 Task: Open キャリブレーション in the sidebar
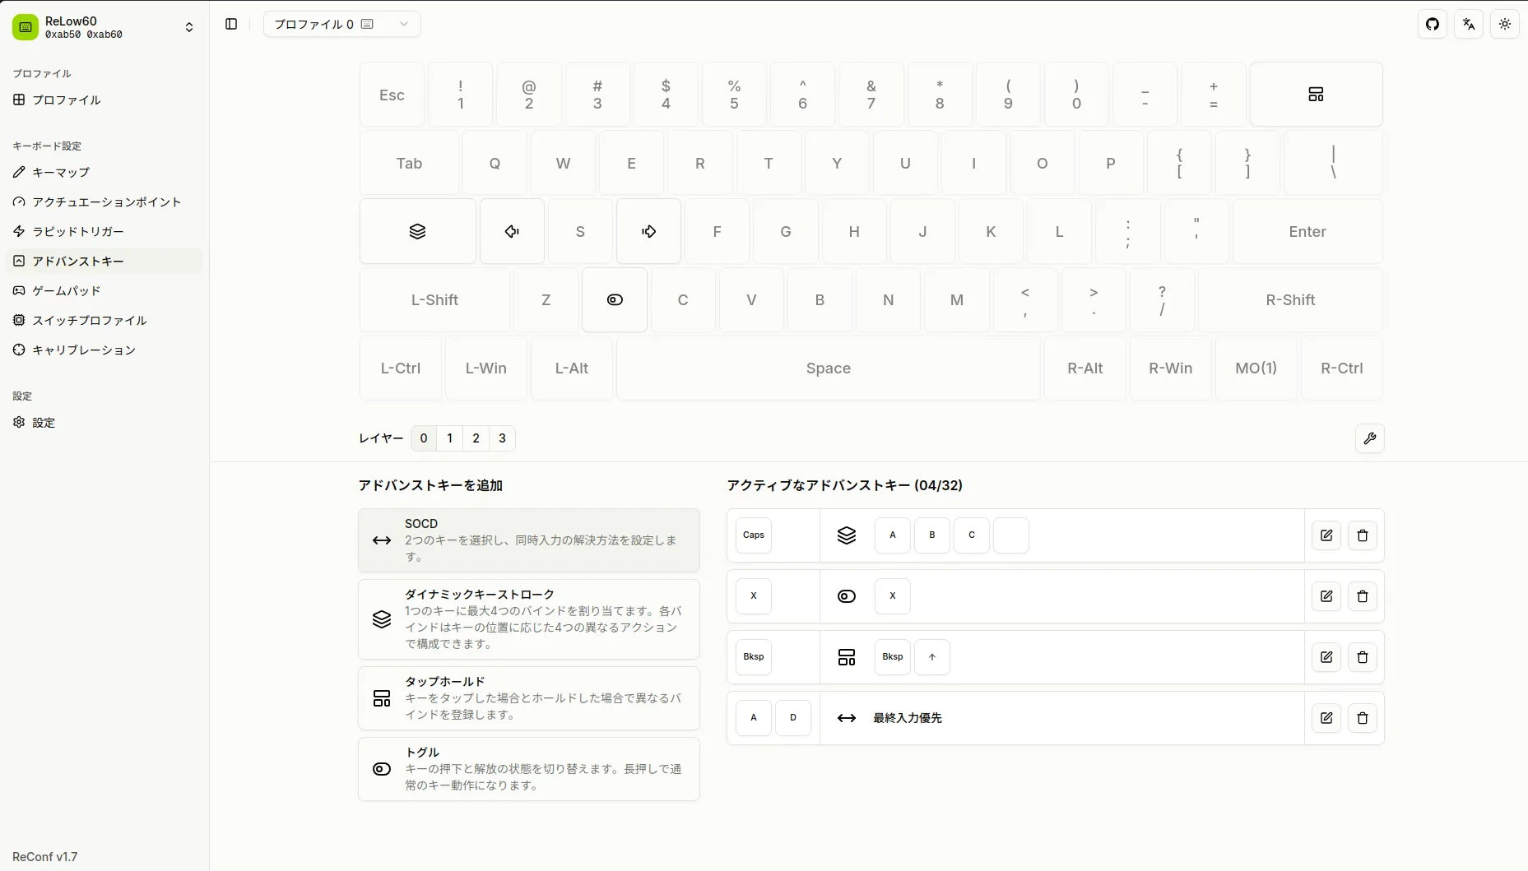click(104, 350)
